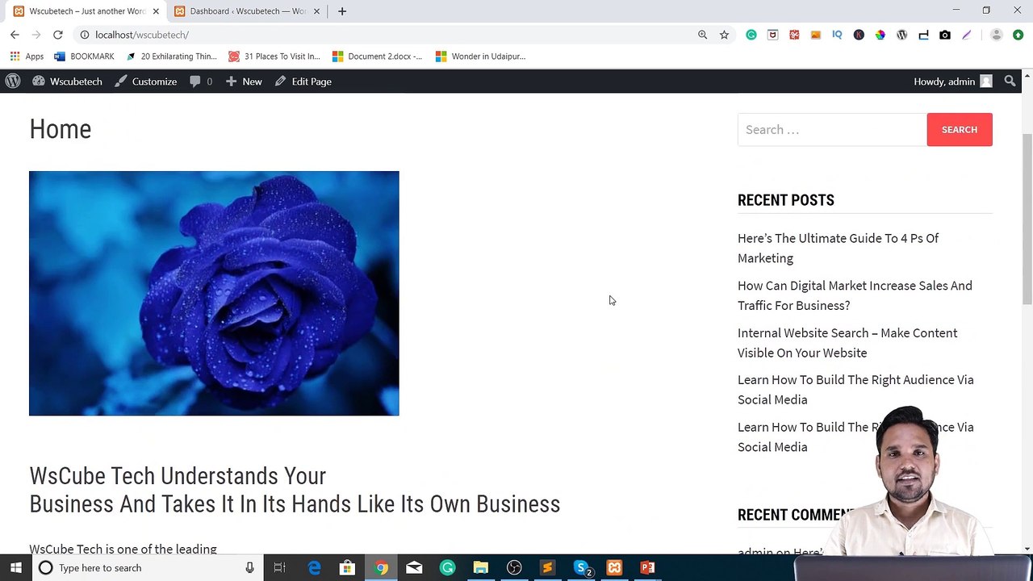Viewport: 1033px width, 581px height.
Task: Open Microsoft Edge from the taskbar
Action: tap(314, 568)
